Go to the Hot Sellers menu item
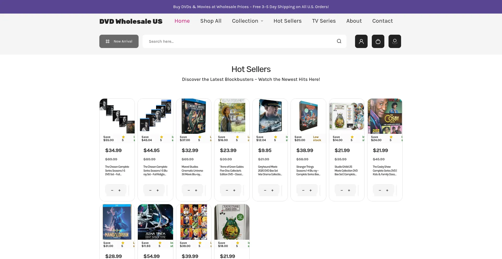This screenshot has width=502, height=259. click(287, 21)
